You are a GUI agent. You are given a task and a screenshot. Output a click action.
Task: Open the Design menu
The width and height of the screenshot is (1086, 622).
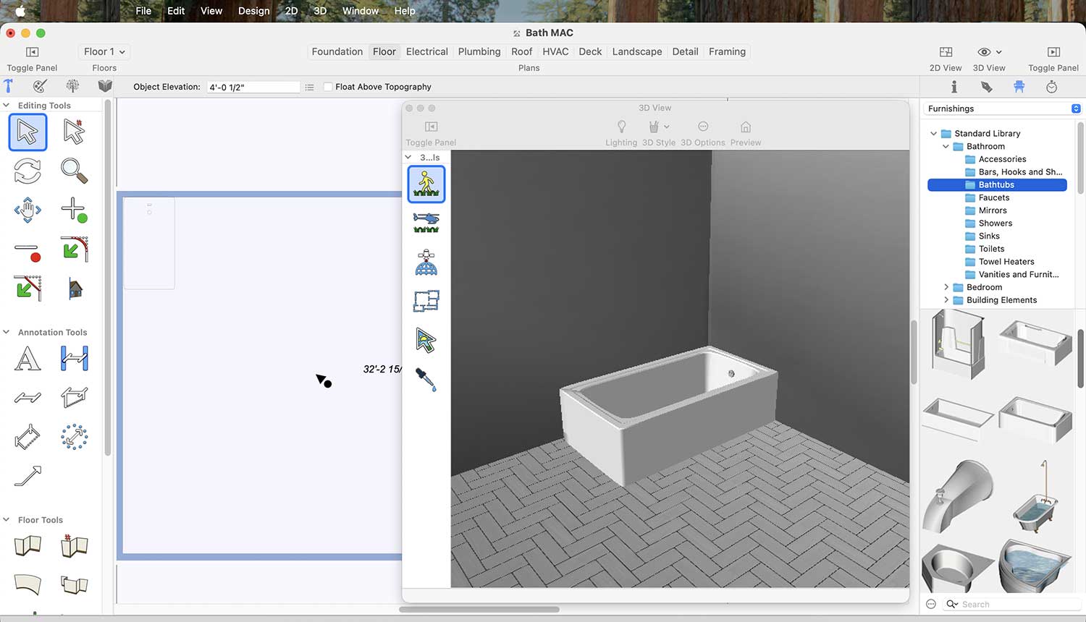(x=253, y=11)
